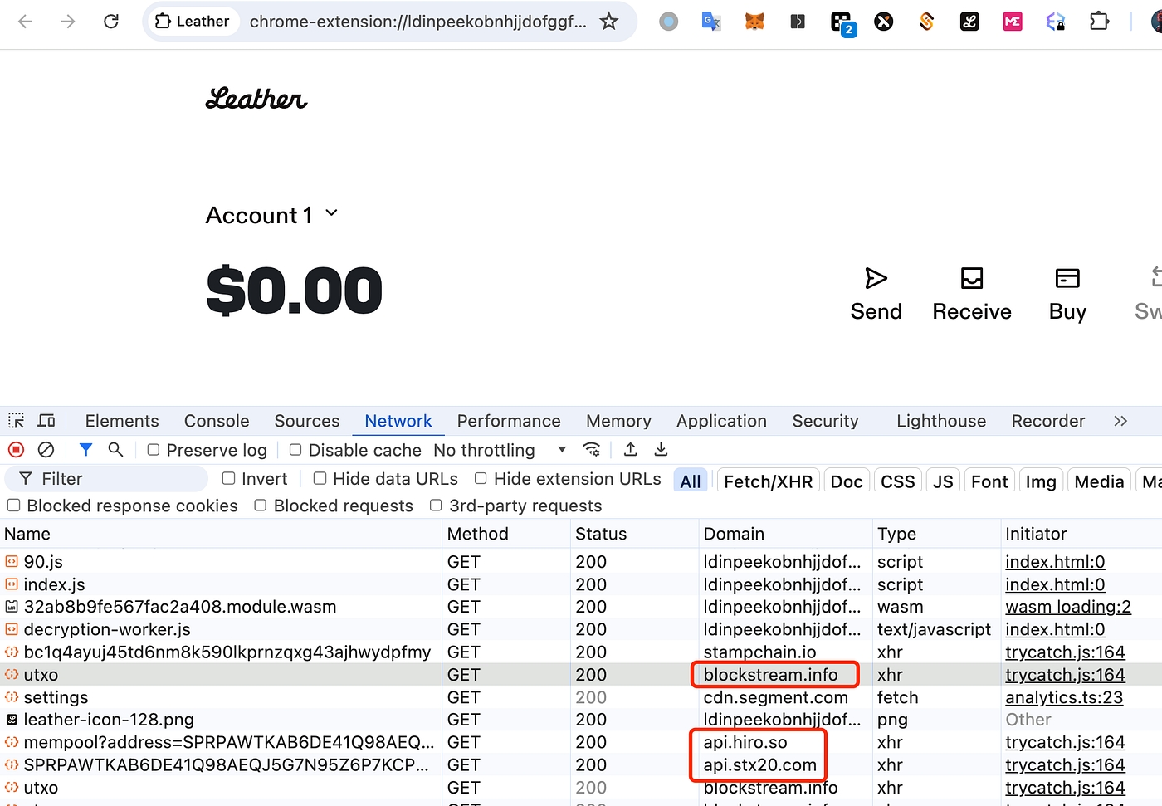Open DevTools network search magnifier
This screenshot has height=806, width=1162.
(115, 450)
